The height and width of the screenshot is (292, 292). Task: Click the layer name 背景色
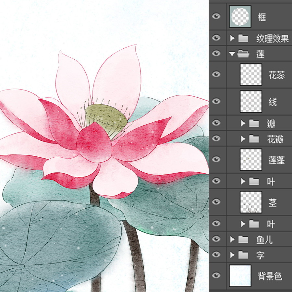tap(270, 276)
